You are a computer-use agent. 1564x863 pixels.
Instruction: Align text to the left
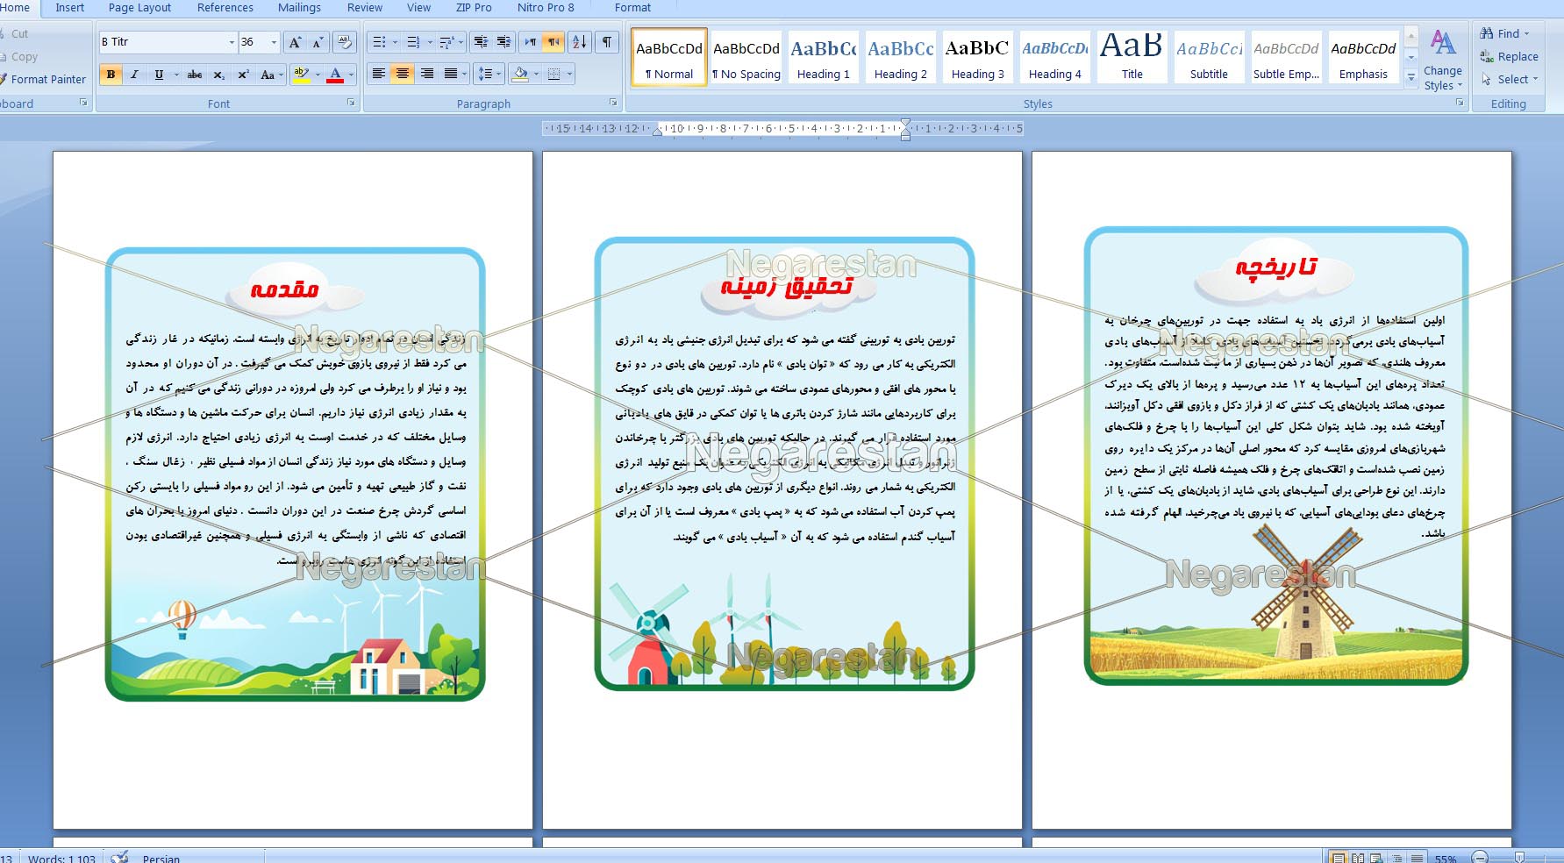point(379,75)
